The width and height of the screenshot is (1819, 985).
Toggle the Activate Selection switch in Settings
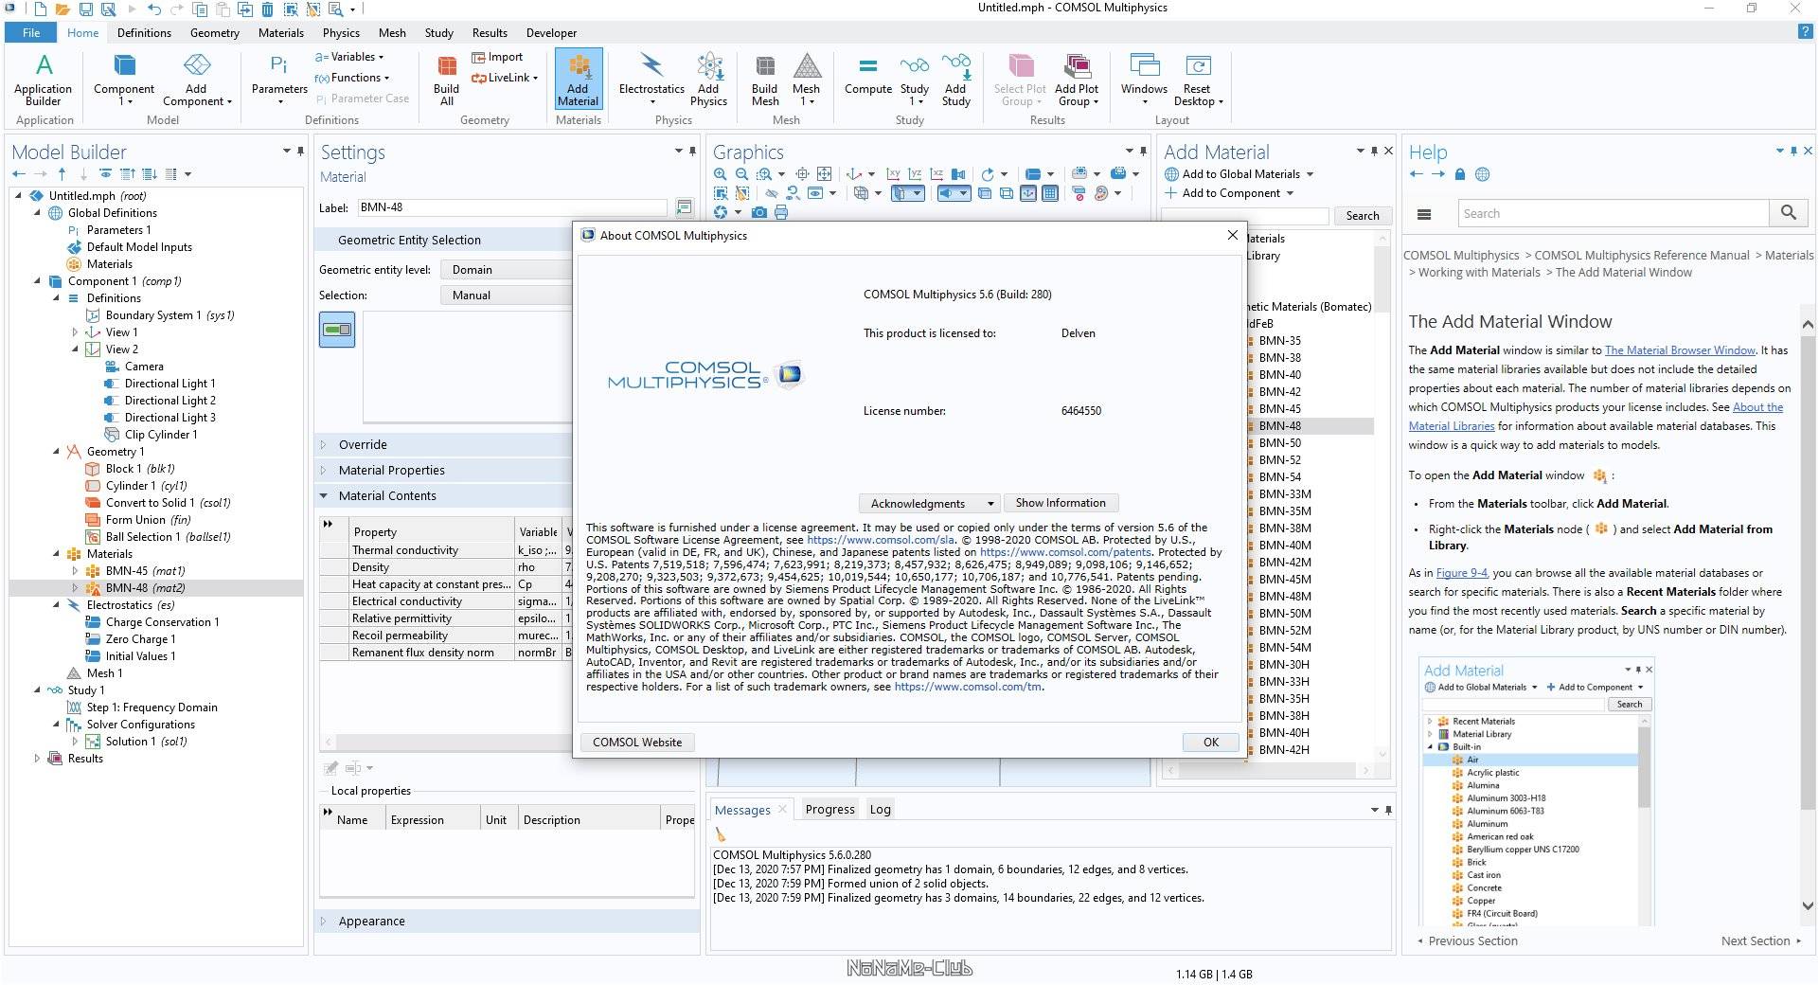coord(336,330)
